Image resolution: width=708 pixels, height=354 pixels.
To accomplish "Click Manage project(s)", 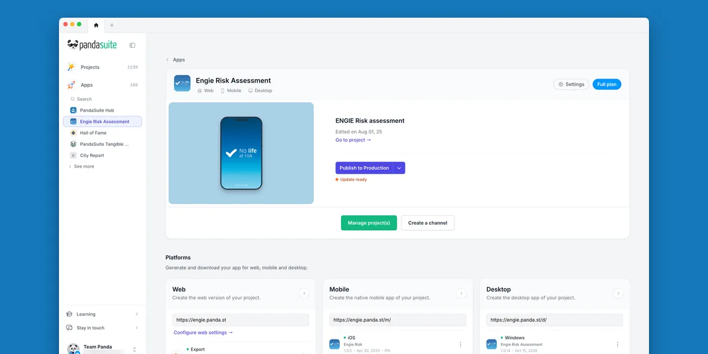I will pyautogui.click(x=369, y=223).
